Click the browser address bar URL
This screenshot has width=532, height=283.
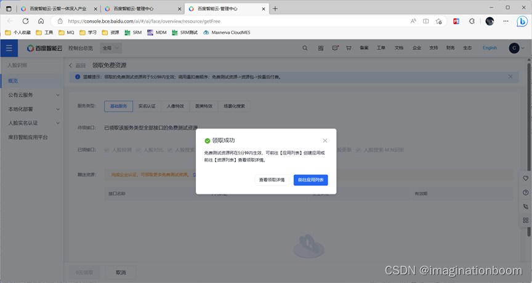144,21
